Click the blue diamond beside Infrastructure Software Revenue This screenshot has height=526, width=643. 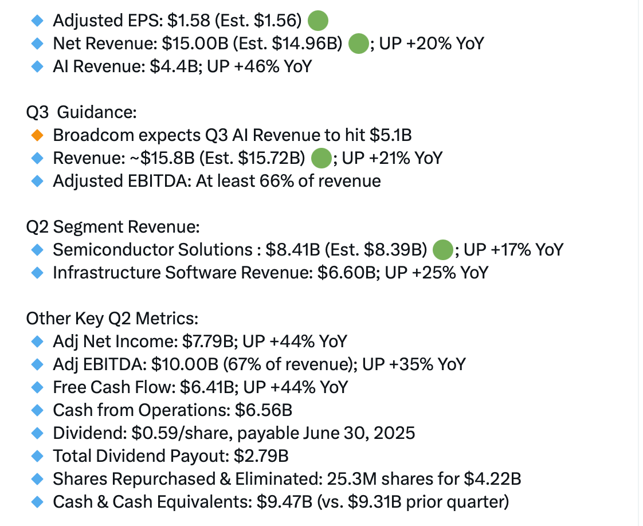(x=37, y=273)
